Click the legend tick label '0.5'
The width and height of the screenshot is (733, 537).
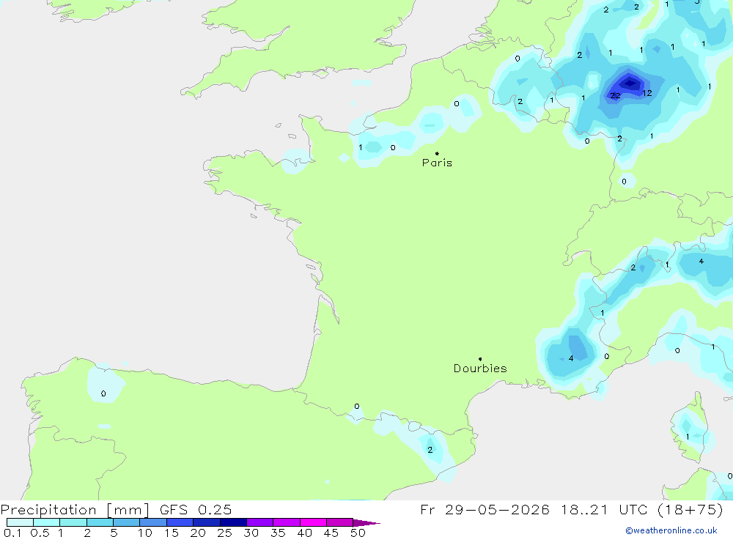40,533
